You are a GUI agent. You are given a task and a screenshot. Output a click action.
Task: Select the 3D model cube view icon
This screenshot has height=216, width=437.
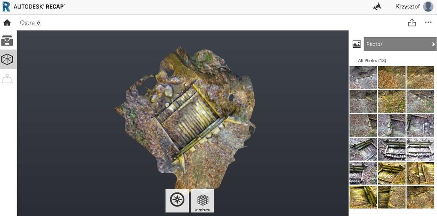pos(7,59)
